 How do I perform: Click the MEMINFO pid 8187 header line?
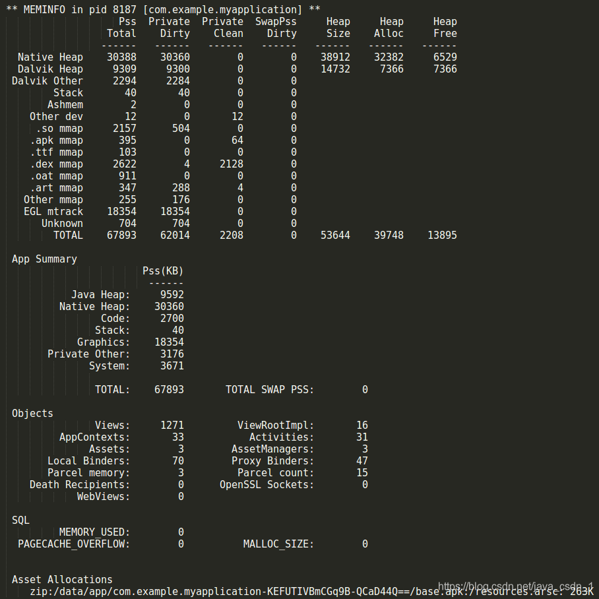(163, 9)
